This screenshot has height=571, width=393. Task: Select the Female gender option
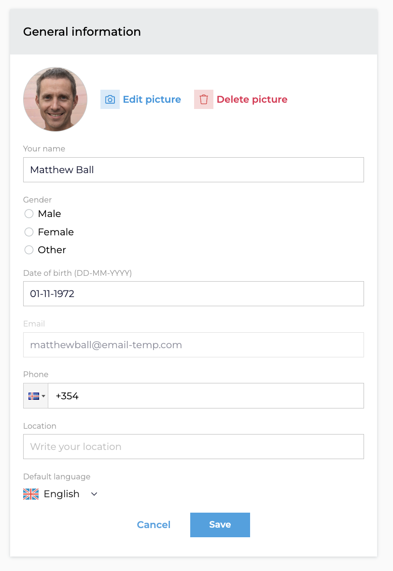29,232
